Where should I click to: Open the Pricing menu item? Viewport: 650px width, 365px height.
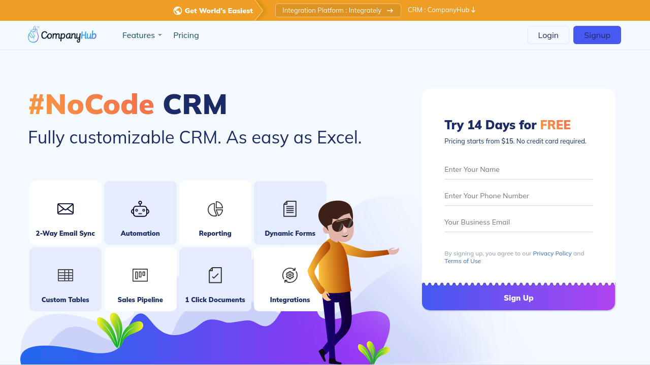click(x=186, y=35)
